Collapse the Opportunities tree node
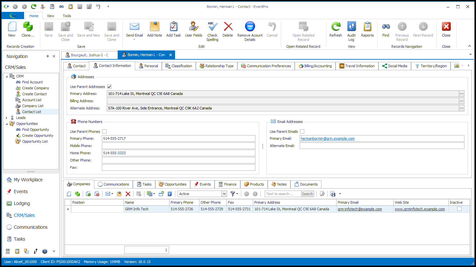The height and width of the screenshot is (267, 476). click(x=6, y=124)
